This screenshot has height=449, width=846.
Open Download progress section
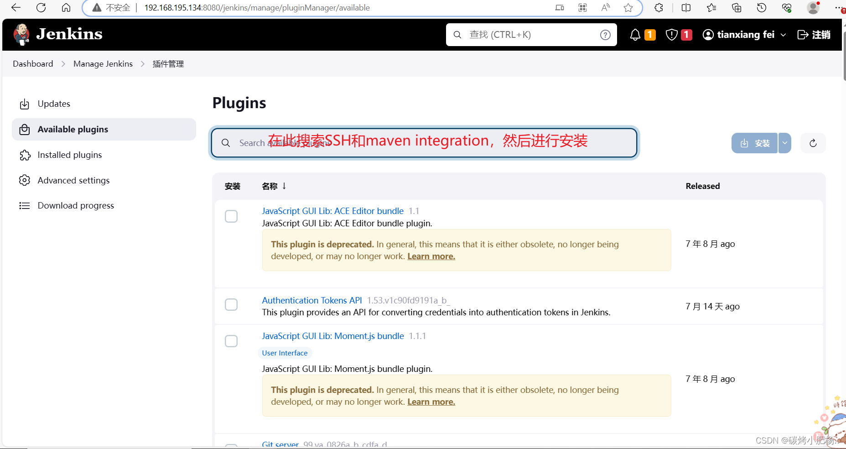[104, 206]
